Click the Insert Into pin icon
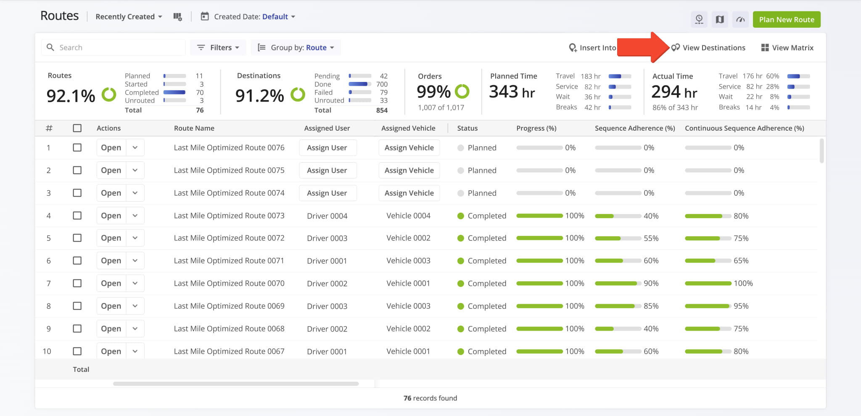This screenshot has width=861, height=416. pos(573,47)
